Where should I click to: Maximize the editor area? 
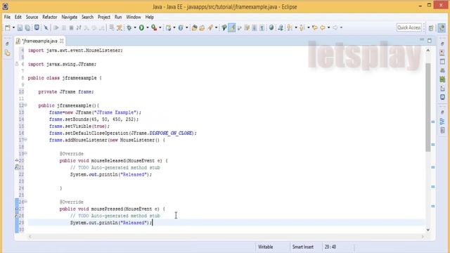(430, 41)
